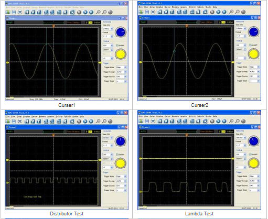Open the Time/DIV dropdown in Curser2 window

[x=241, y=28]
